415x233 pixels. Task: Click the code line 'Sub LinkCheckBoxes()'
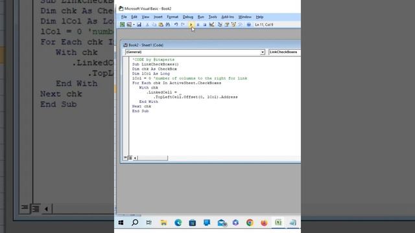coord(156,64)
